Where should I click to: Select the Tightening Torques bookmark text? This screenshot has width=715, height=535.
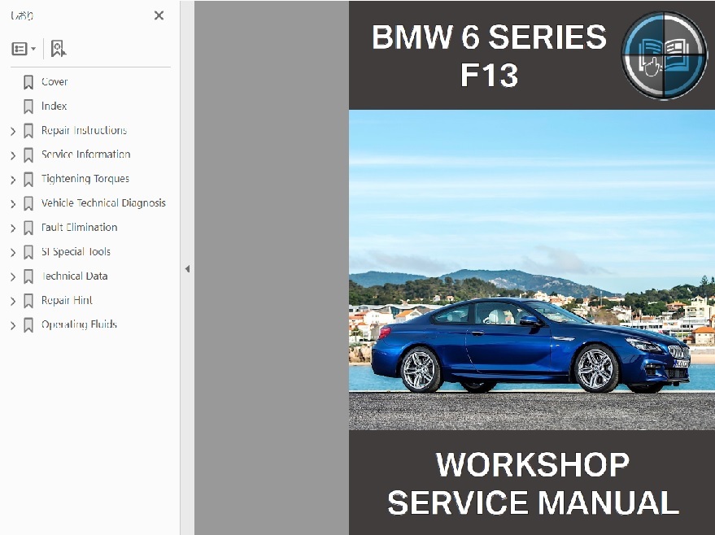[85, 179]
